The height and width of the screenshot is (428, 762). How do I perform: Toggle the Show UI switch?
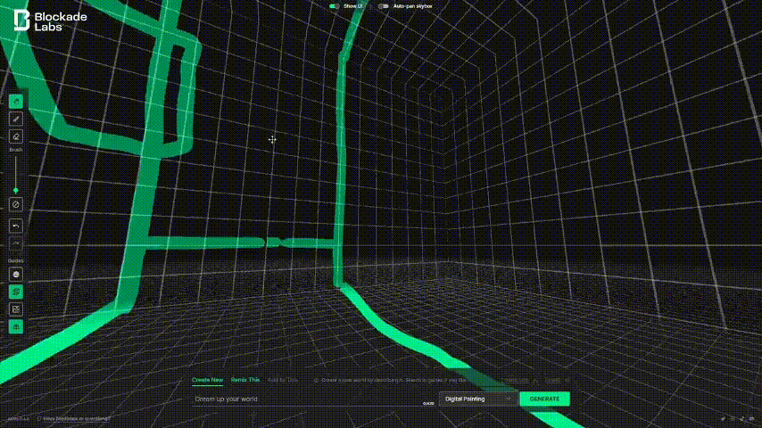335,6
